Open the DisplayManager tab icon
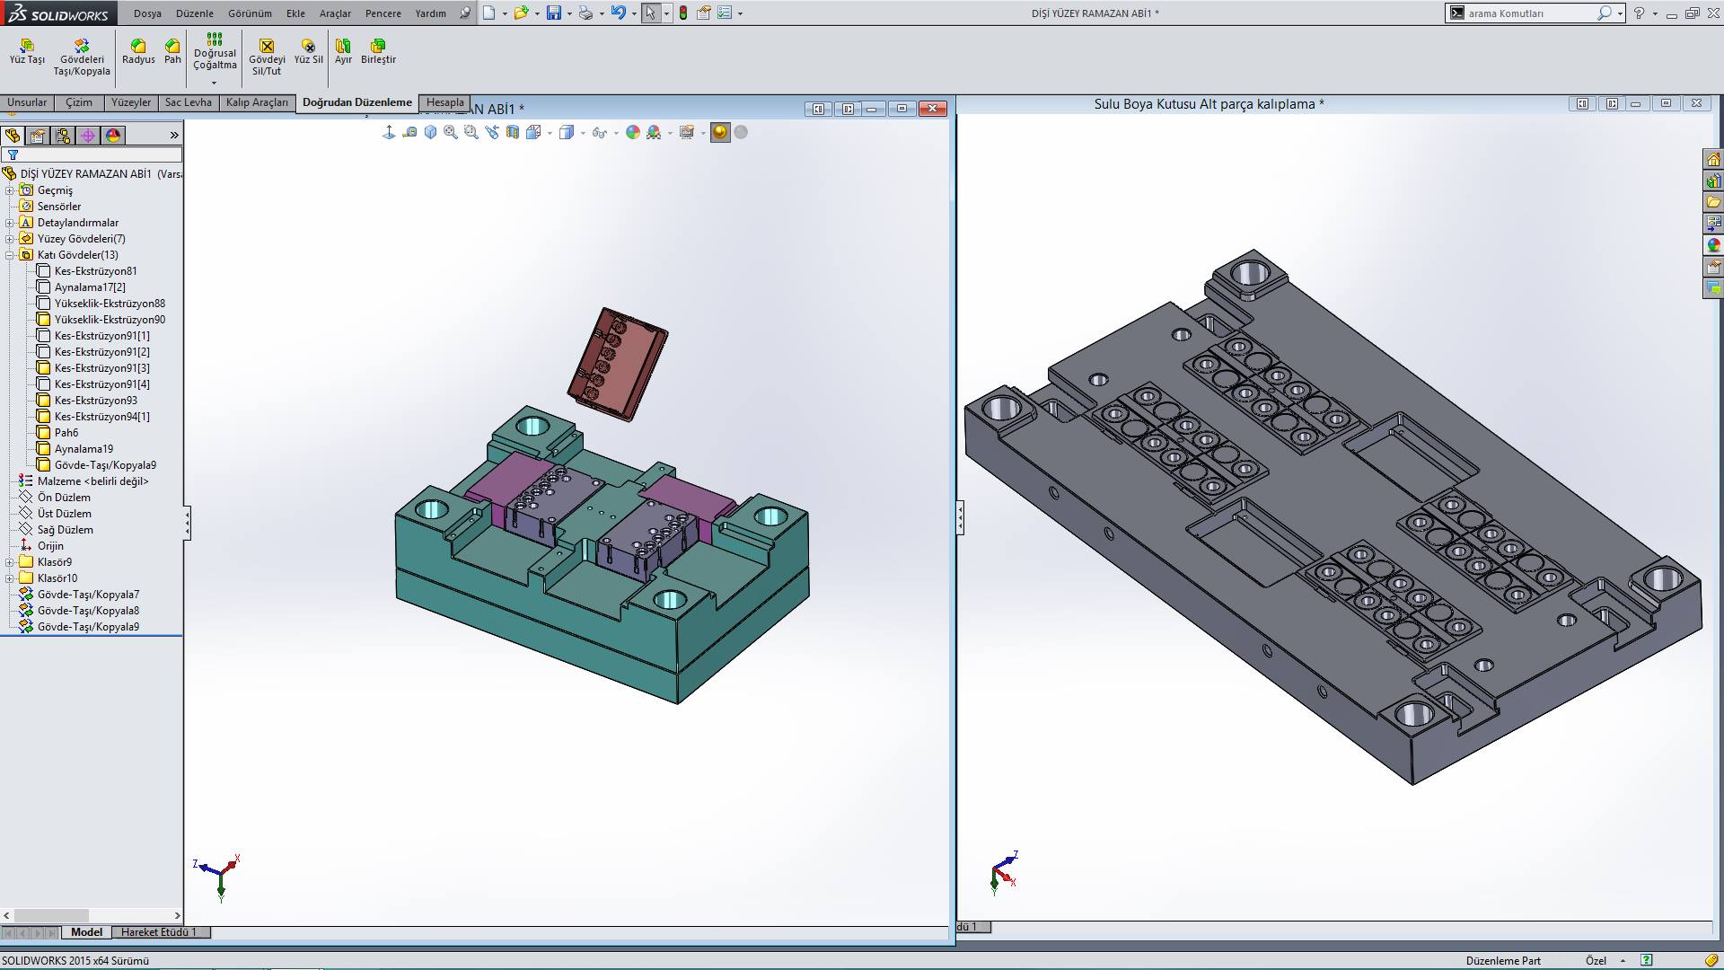The height and width of the screenshot is (970, 1724). click(x=112, y=136)
